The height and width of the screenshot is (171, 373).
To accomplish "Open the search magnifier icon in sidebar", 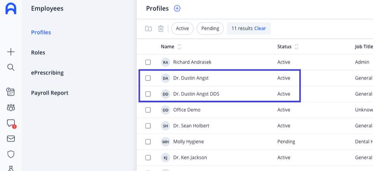I will tap(11, 67).
